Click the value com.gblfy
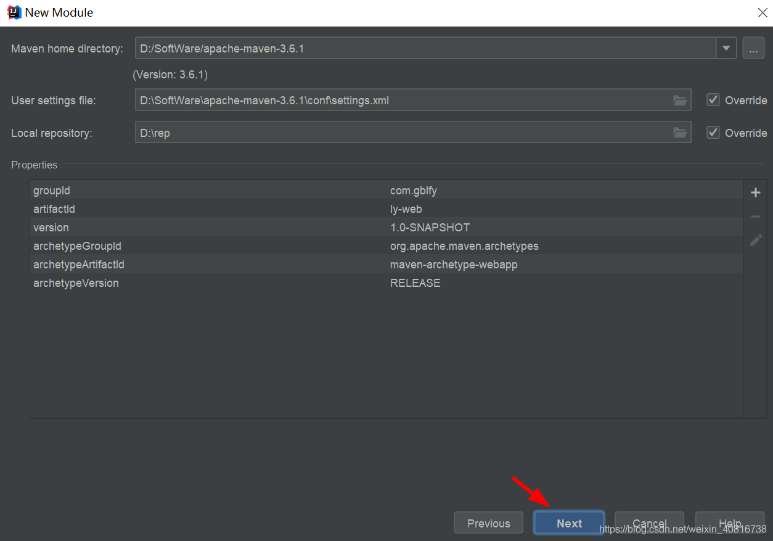The image size is (773, 541). click(414, 191)
